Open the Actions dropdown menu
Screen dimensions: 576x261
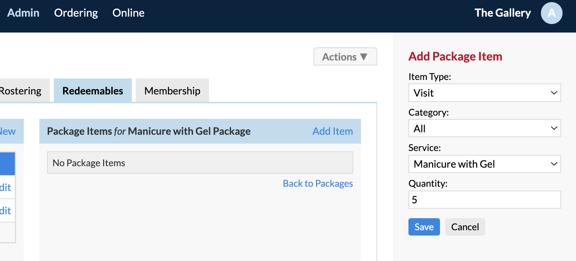(x=345, y=57)
